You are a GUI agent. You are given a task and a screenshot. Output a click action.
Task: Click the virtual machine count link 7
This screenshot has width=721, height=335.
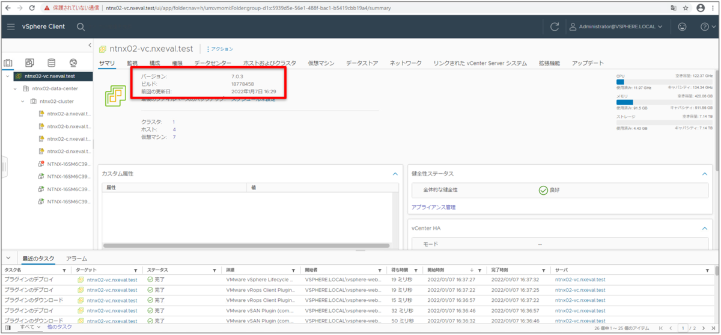pyautogui.click(x=174, y=137)
